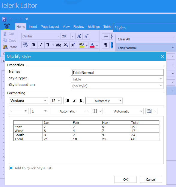Click the East row label in preview table
Screen dimensions: 176x187
point(18,127)
